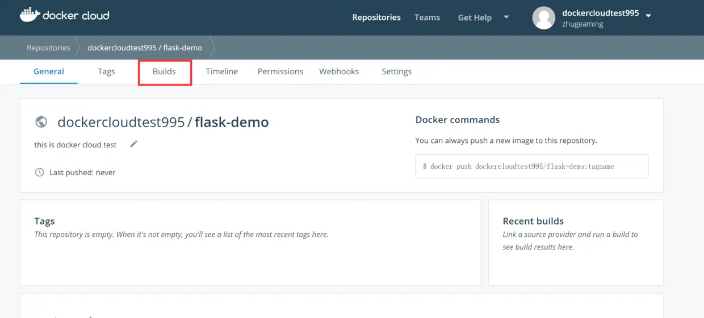Open Teams in the top navigation
Image resolution: width=704 pixels, height=318 pixels.
(427, 18)
